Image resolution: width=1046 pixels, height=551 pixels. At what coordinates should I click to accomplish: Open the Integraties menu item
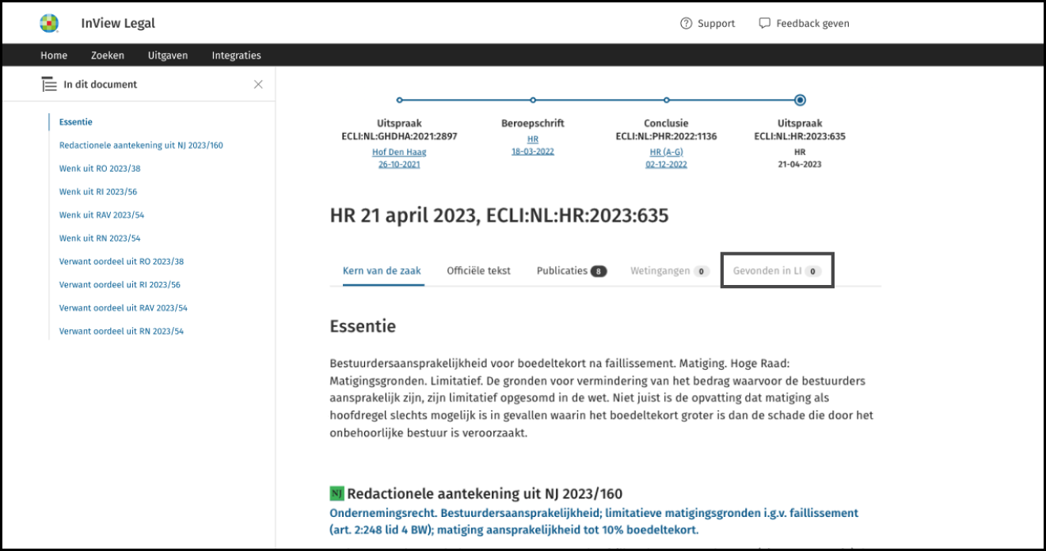pyautogui.click(x=236, y=55)
